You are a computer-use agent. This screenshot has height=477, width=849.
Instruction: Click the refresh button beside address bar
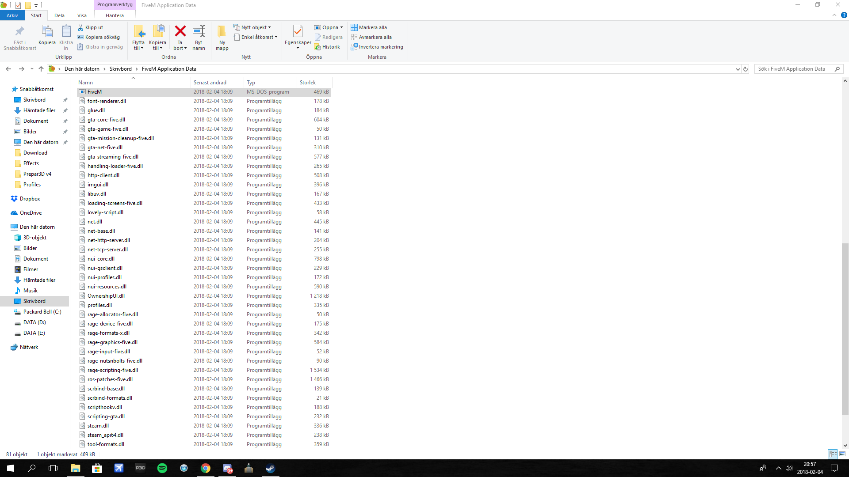point(746,69)
